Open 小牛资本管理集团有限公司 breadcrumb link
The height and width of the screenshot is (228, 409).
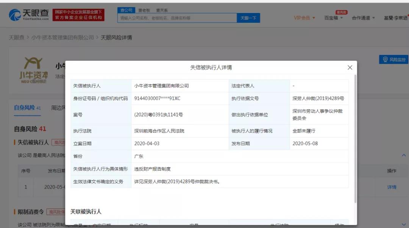coord(62,38)
